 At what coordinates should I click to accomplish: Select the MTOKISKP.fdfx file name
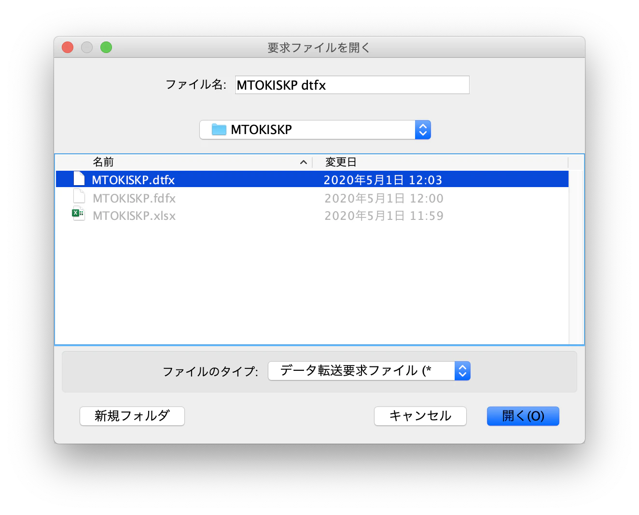coord(134,198)
